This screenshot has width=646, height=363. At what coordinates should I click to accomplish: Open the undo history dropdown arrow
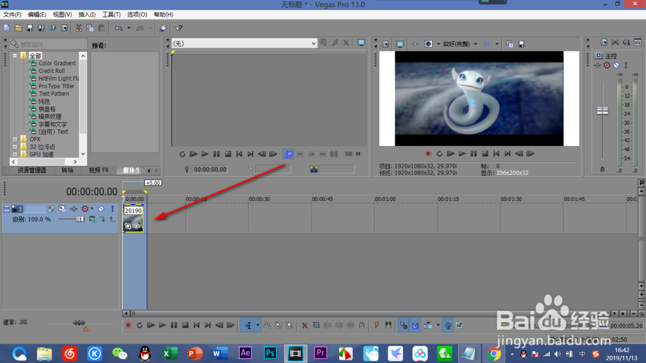(129, 28)
